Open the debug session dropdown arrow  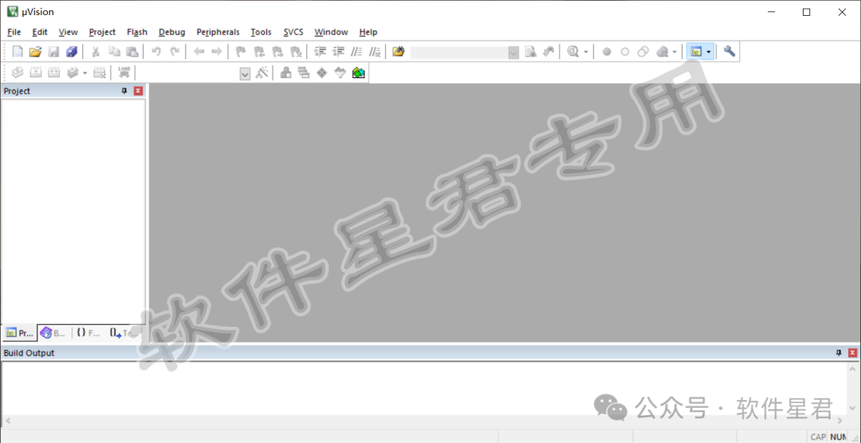point(586,52)
